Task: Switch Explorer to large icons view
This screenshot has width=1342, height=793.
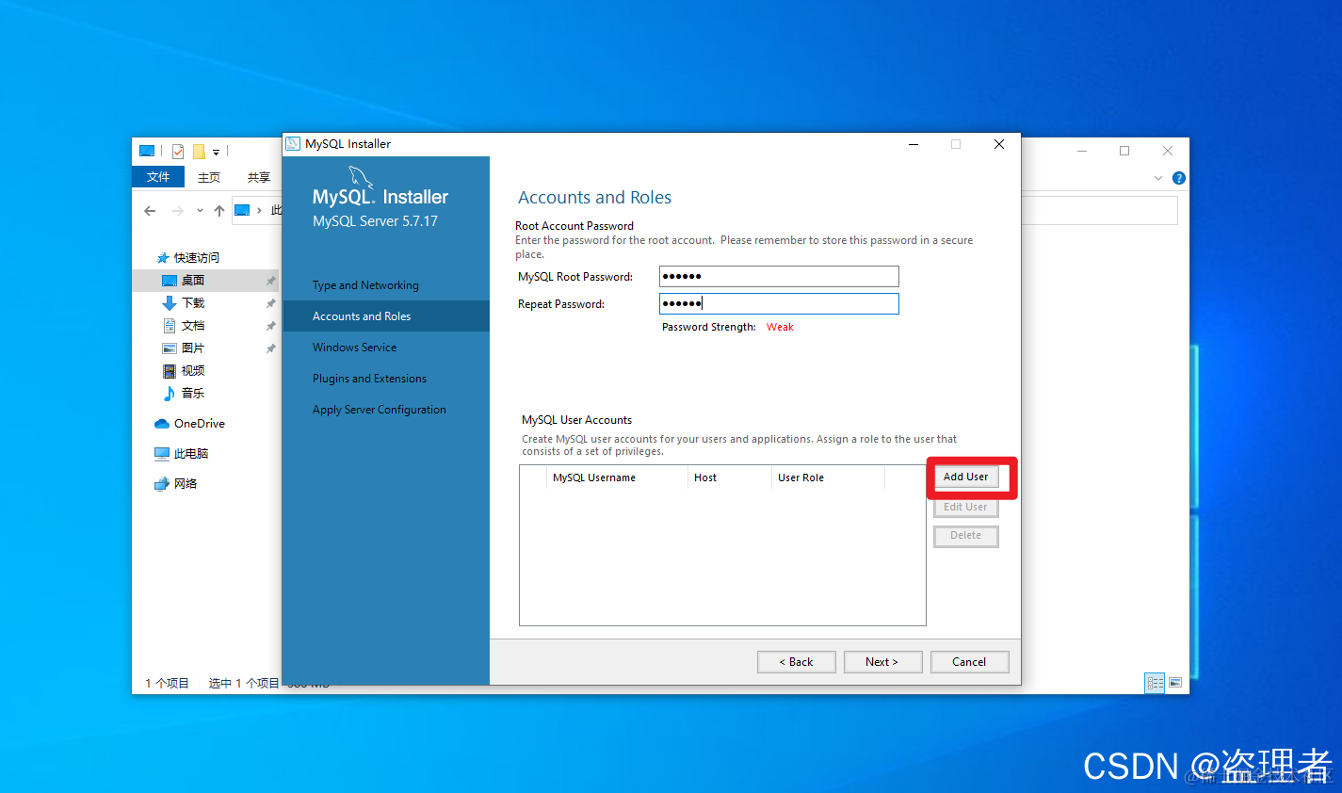Action: pos(1175,683)
